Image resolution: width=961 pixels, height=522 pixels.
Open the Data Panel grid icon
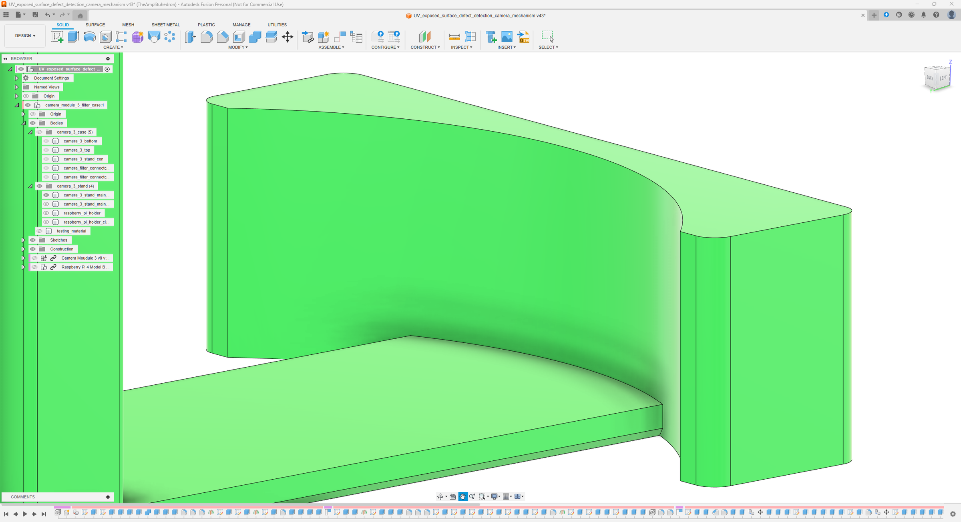pos(6,15)
